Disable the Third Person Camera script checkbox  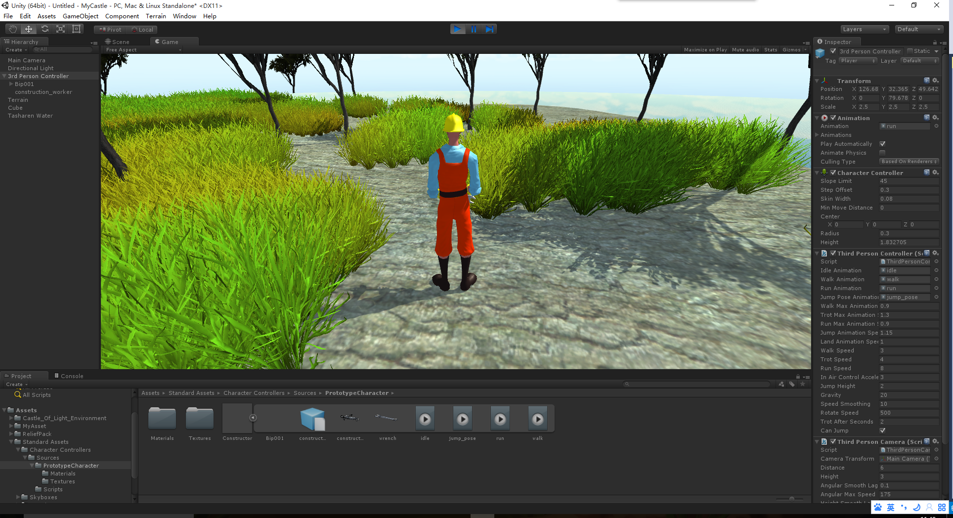[x=833, y=441]
